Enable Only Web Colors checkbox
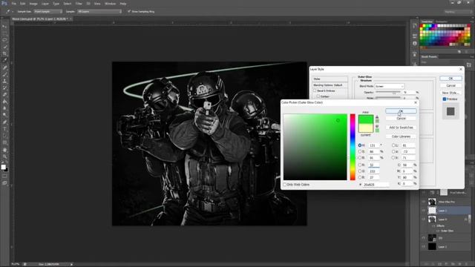This screenshot has height=267, width=475. pyautogui.click(x=285, y=185)
